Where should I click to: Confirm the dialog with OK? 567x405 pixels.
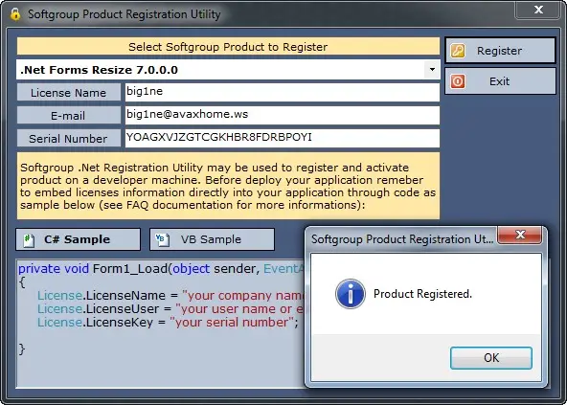coord(491,358)
